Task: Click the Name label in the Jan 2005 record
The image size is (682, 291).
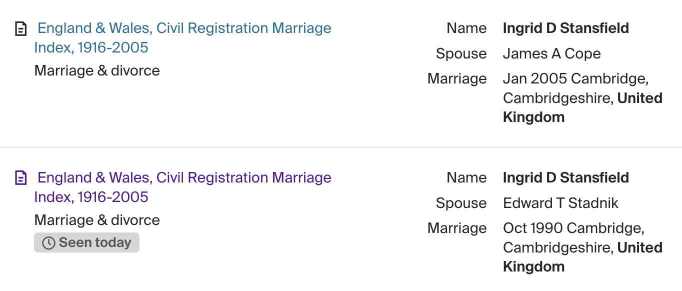Action: [x=466, y=28]
